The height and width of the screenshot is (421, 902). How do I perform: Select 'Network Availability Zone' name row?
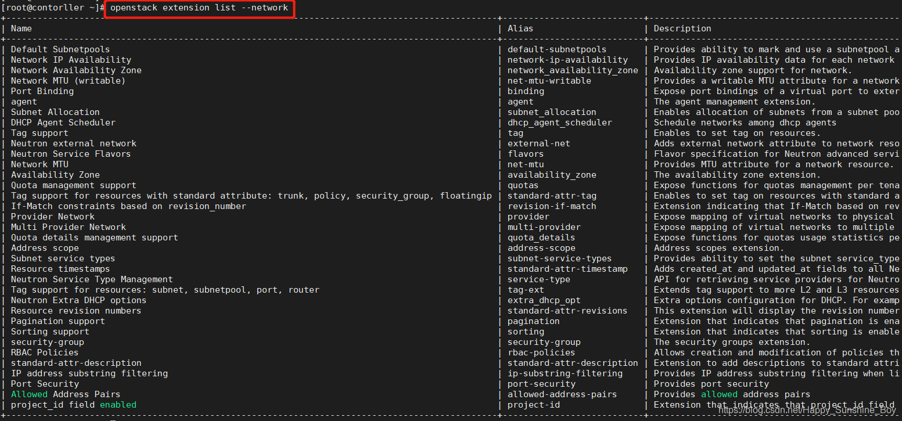[x=76, y=70]
